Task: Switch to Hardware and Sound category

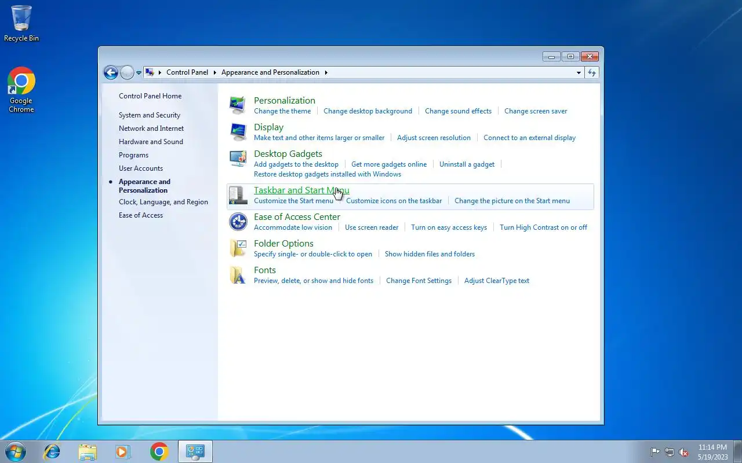Action: [x=151, y=142]
